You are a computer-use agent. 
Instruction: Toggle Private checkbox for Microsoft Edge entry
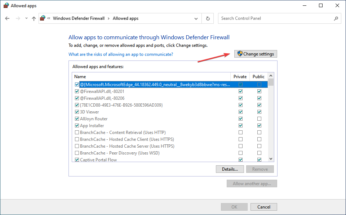pyautogui.click(x=240, y=85)
